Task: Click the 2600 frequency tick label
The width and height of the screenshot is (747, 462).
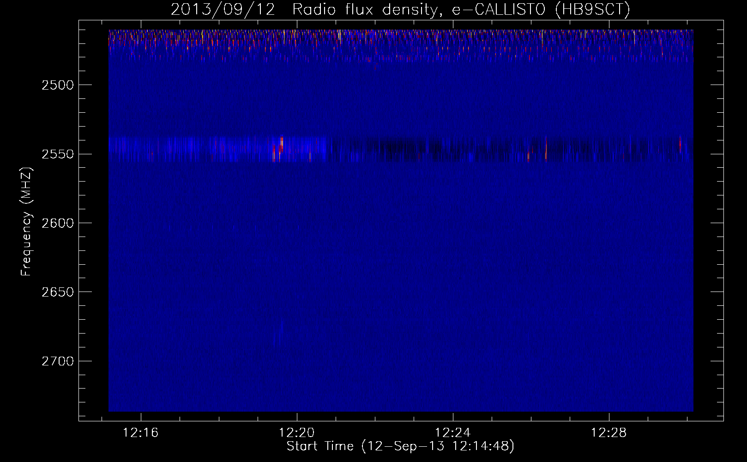Action: pos(57,223)
